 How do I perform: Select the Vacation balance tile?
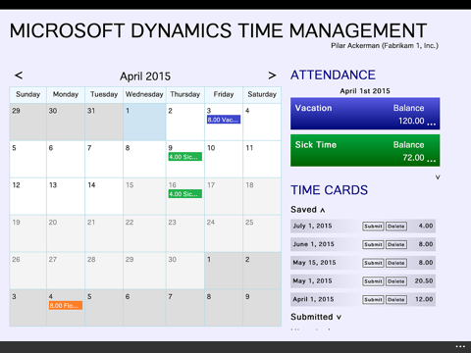tap(365, 114)
